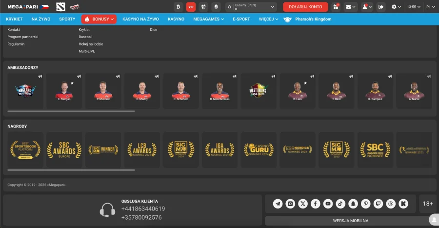Open the 13:55 time zone dropdown
Viewport: 439px width, 228px height.
pyautogui.click(x=414, y=7)
